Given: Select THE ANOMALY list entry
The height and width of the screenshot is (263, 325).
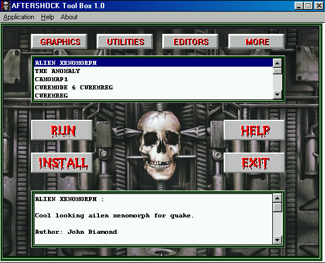Looking at the screenshot, I should pyautogui.click(x=153, y=71).
